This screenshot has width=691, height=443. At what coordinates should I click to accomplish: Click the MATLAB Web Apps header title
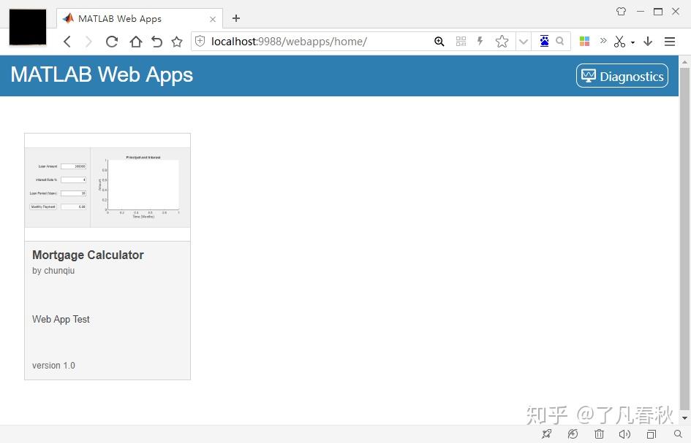pyautogui.click(x=102, y=74)
